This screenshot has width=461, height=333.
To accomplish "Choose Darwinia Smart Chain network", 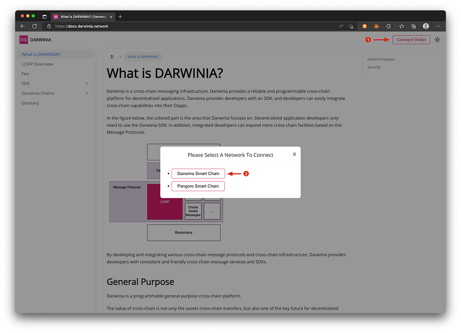I will click(198, 173).
